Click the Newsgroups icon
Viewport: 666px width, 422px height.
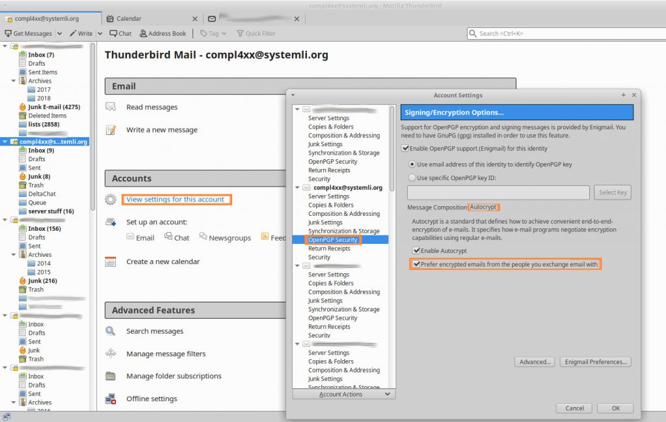click(x=203, y=236)
